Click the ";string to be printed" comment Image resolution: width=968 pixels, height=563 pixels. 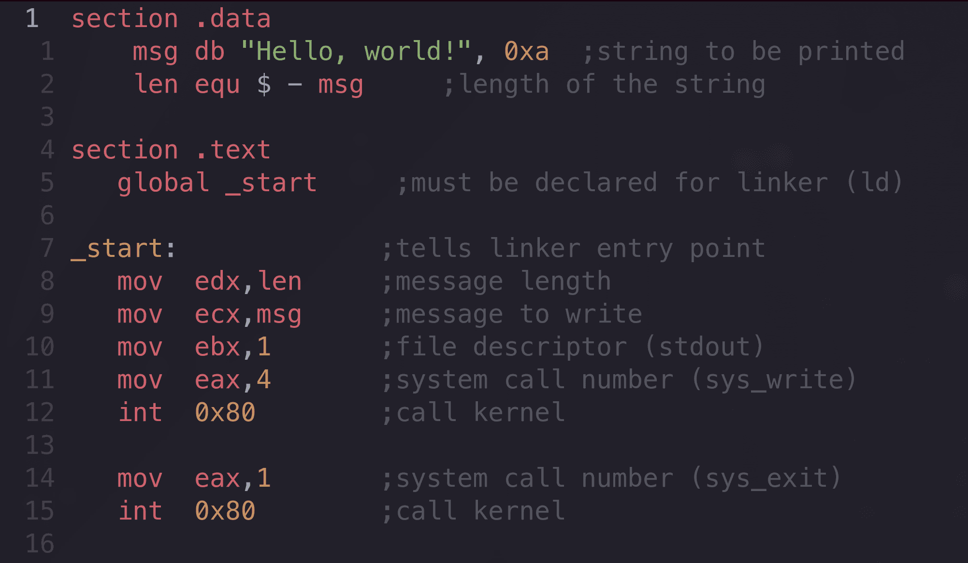pos(743,52)
